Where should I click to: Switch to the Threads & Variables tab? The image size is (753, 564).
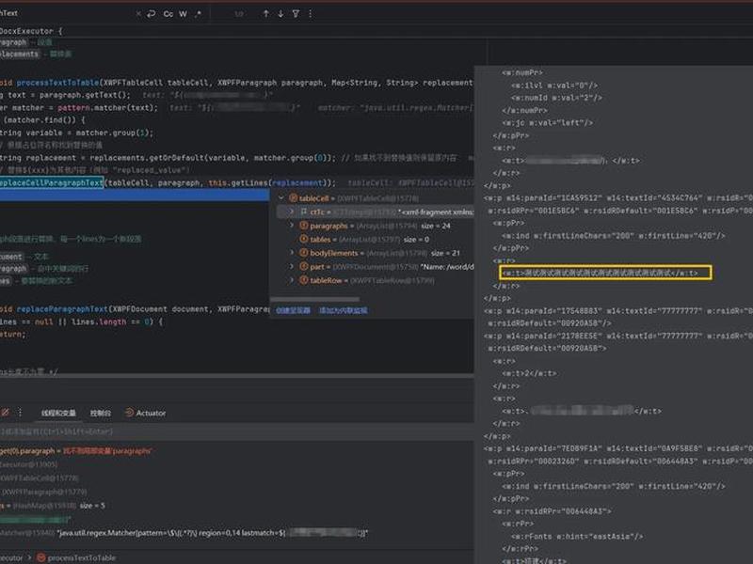coord(58,413)
